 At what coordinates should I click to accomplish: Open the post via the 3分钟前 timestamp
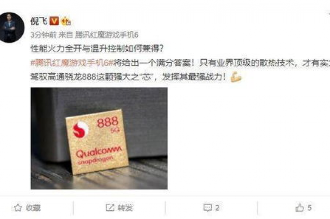point(43,35)
